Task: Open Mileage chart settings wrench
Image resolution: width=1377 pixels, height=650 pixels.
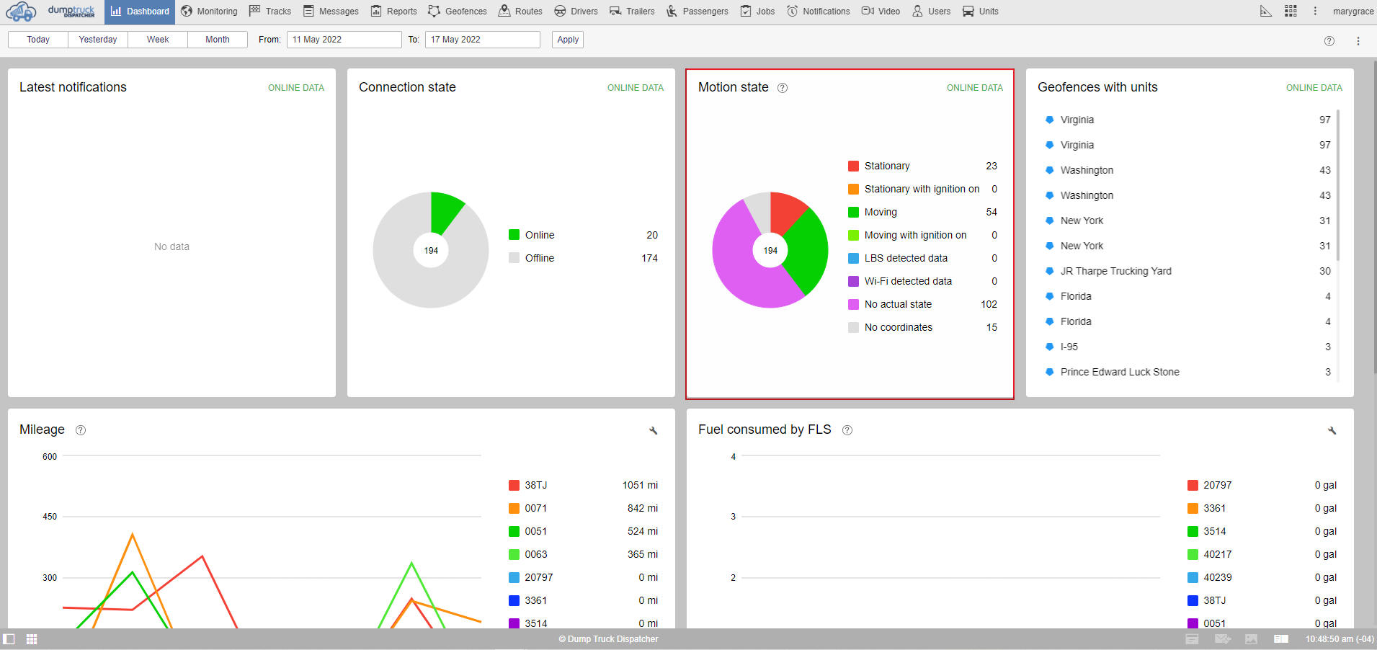Action: click(653, 430)
